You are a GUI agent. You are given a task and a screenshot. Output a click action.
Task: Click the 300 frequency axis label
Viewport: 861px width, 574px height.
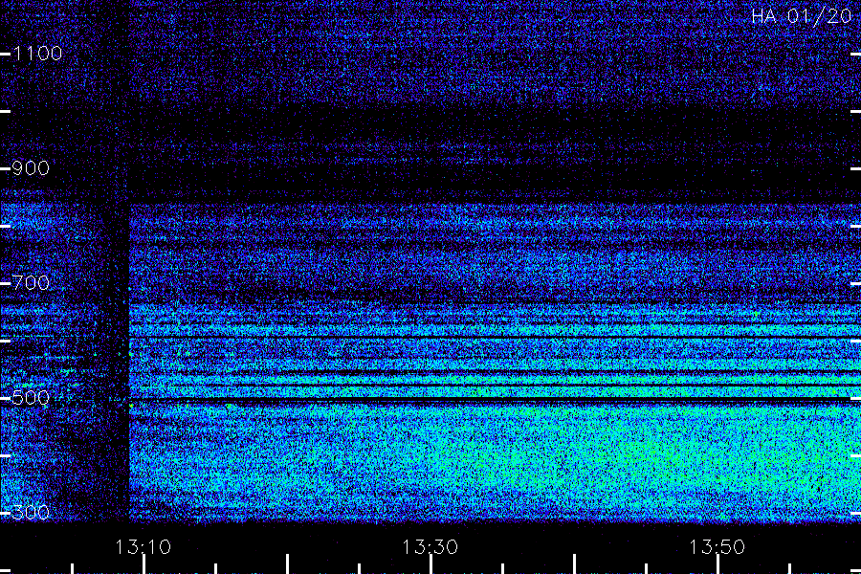[x=31, y=513]
